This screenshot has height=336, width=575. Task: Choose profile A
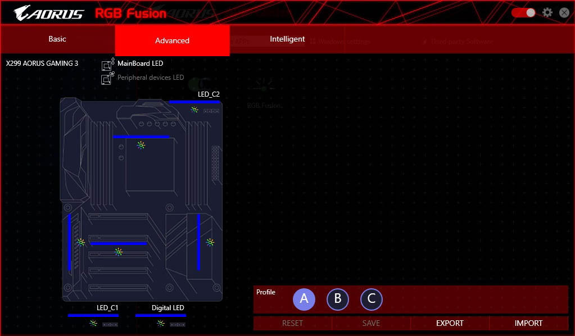click(304, 299)
